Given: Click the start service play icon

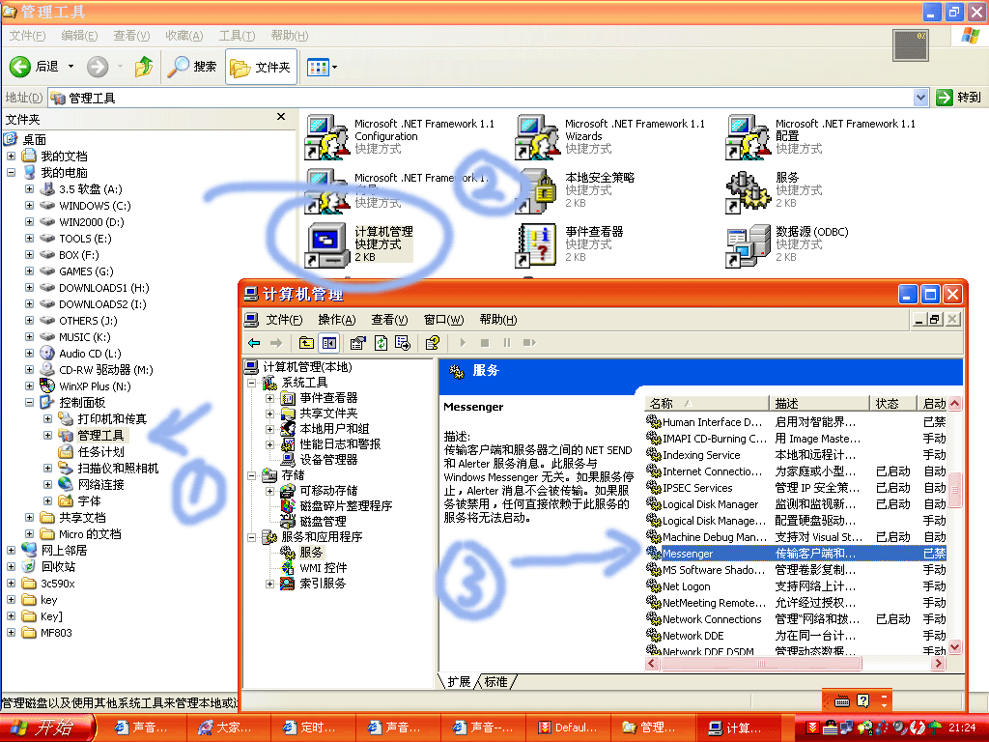Looking at the screenshot, I should click(x=463, y=343).
